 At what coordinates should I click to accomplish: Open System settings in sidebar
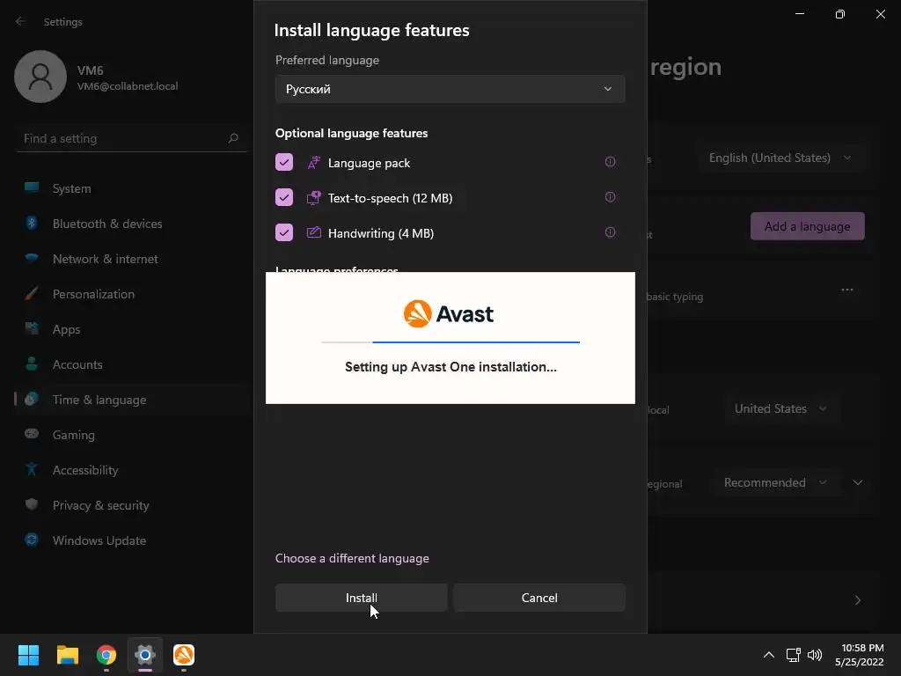coord(132,188)
